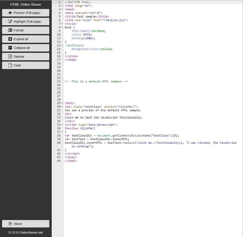The height and width of the screenshot is (237, 243).
Task: Click the Format button label
Action: [x=19, y=30]
